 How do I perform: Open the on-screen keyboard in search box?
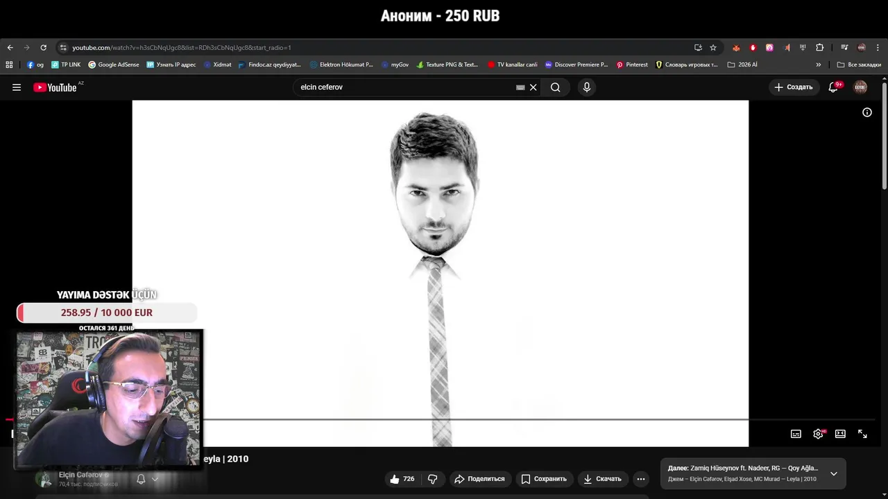(520, 87)
